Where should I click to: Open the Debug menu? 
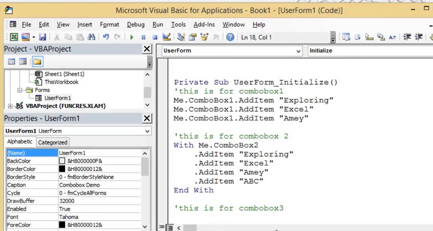coord(136,25)
